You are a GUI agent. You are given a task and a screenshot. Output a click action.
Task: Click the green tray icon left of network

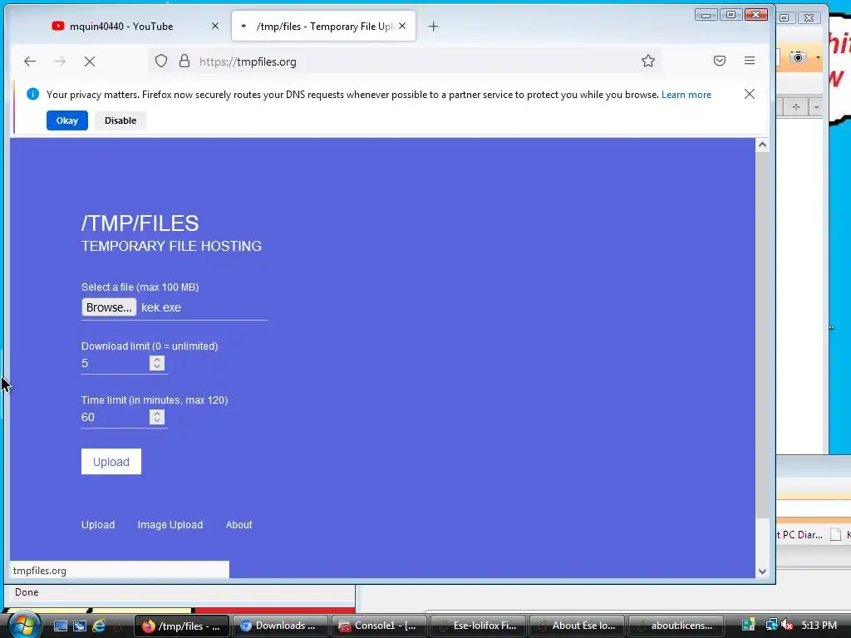(749, 625)
